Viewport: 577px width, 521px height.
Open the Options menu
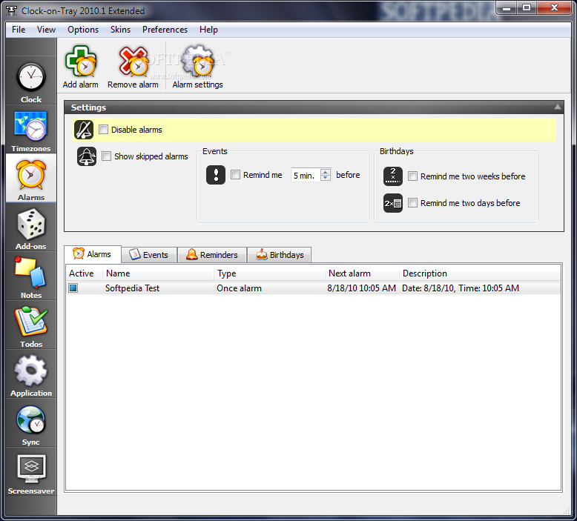click(83, 30)
